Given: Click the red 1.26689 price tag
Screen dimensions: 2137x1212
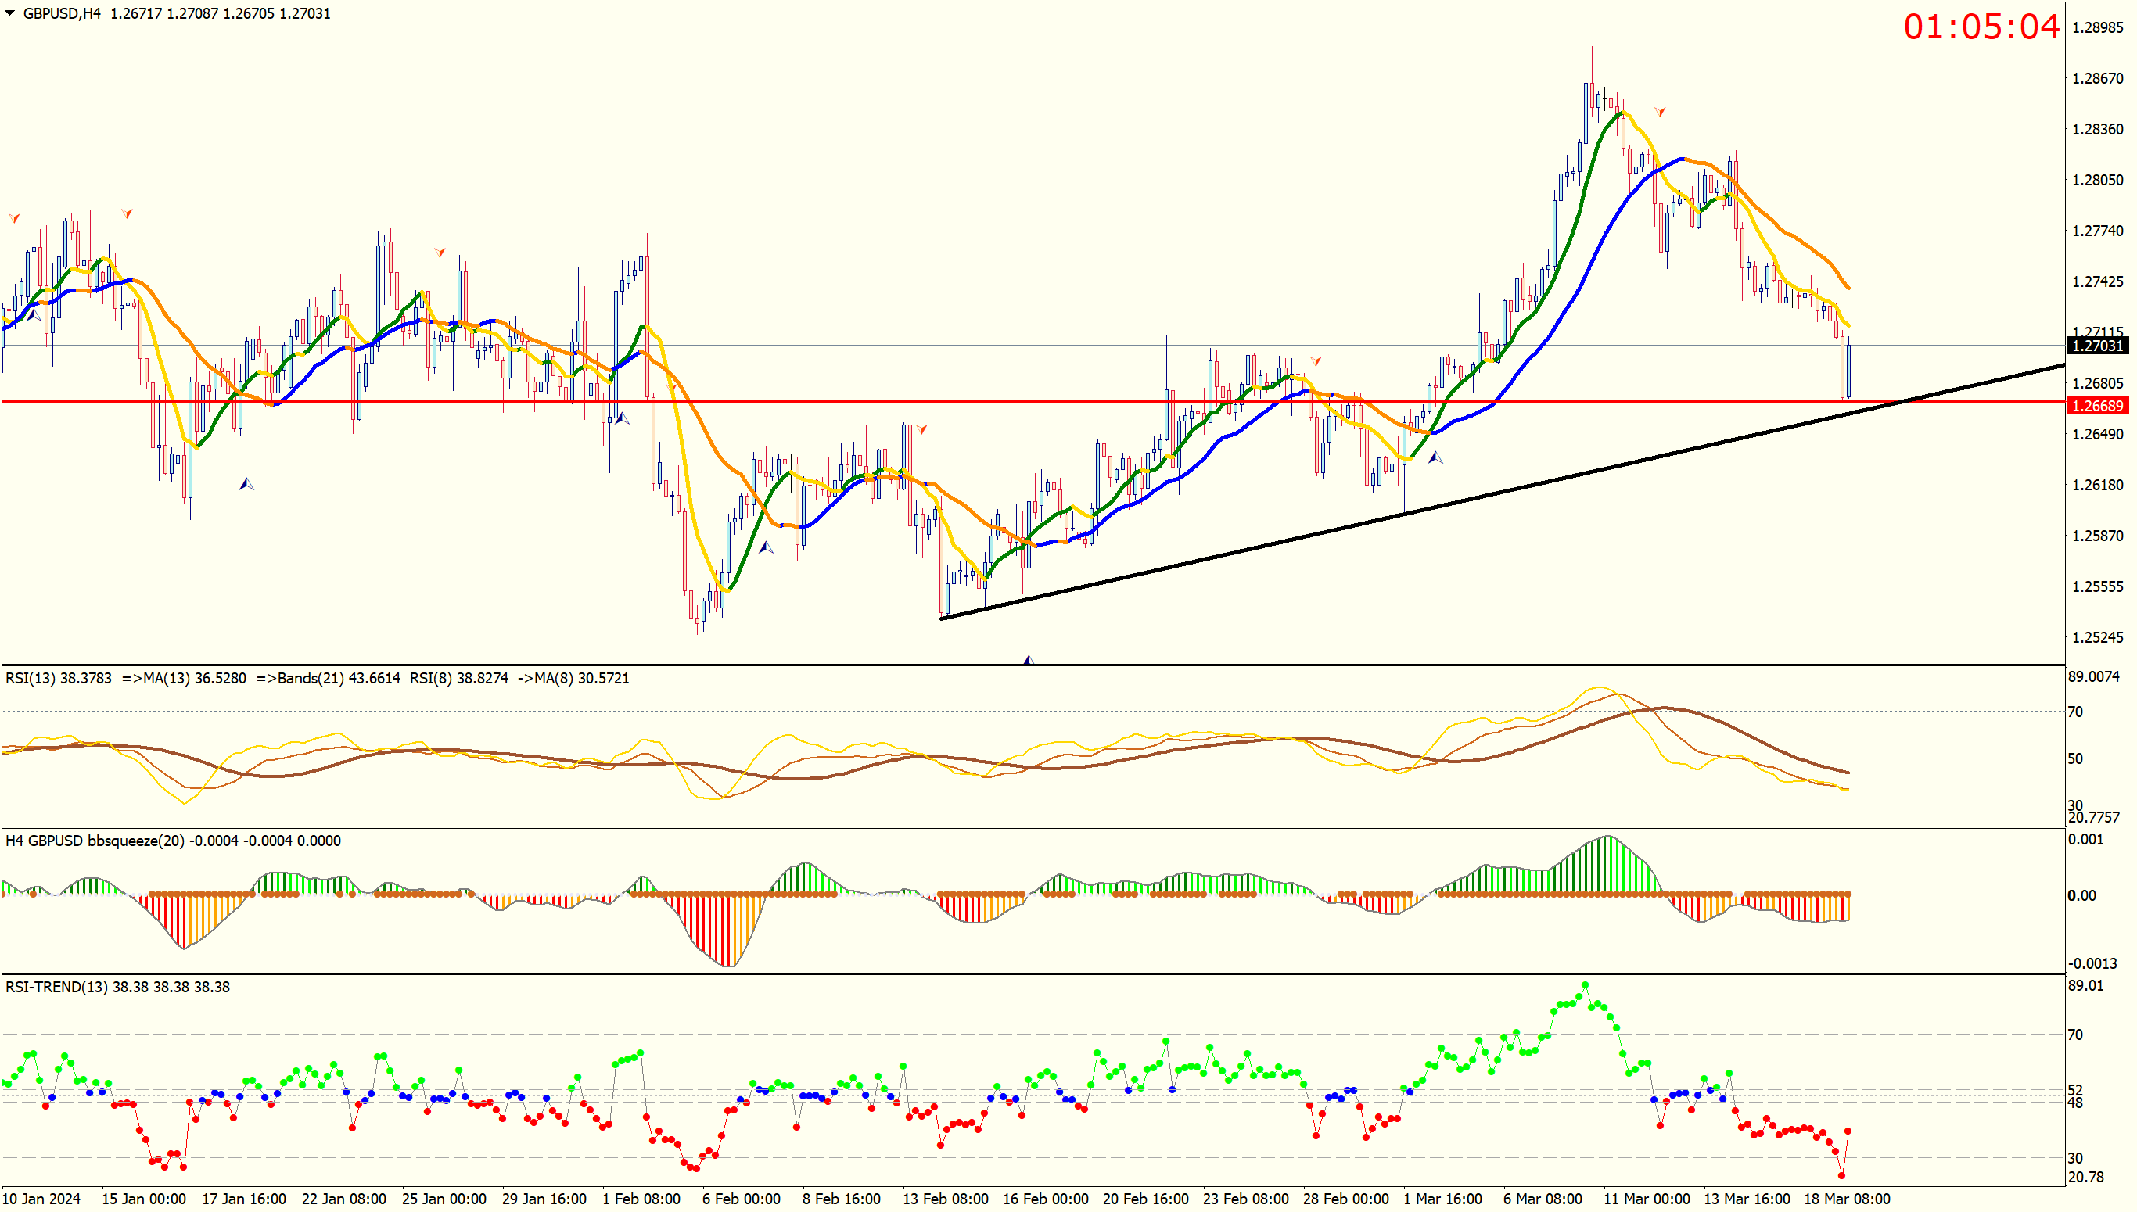Looking at the screenshot, I should 2097,407.
